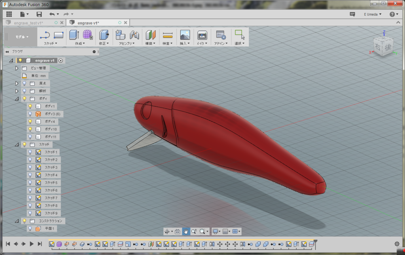Screen dimensions: 405x255
Task: Click the Insert image icon
Action: point(185,35)
